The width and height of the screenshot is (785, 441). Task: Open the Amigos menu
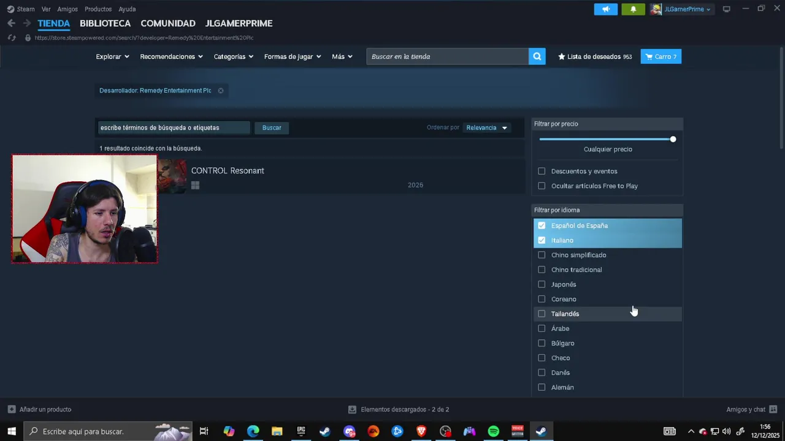coord(67,9)
